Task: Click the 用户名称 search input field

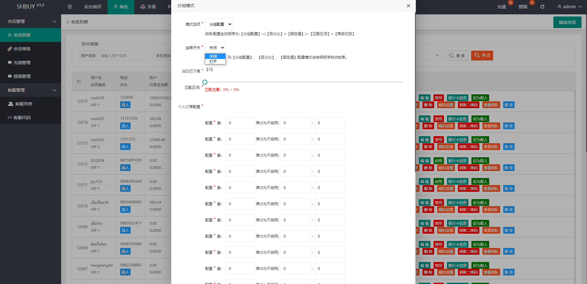Action: (124, 56)
